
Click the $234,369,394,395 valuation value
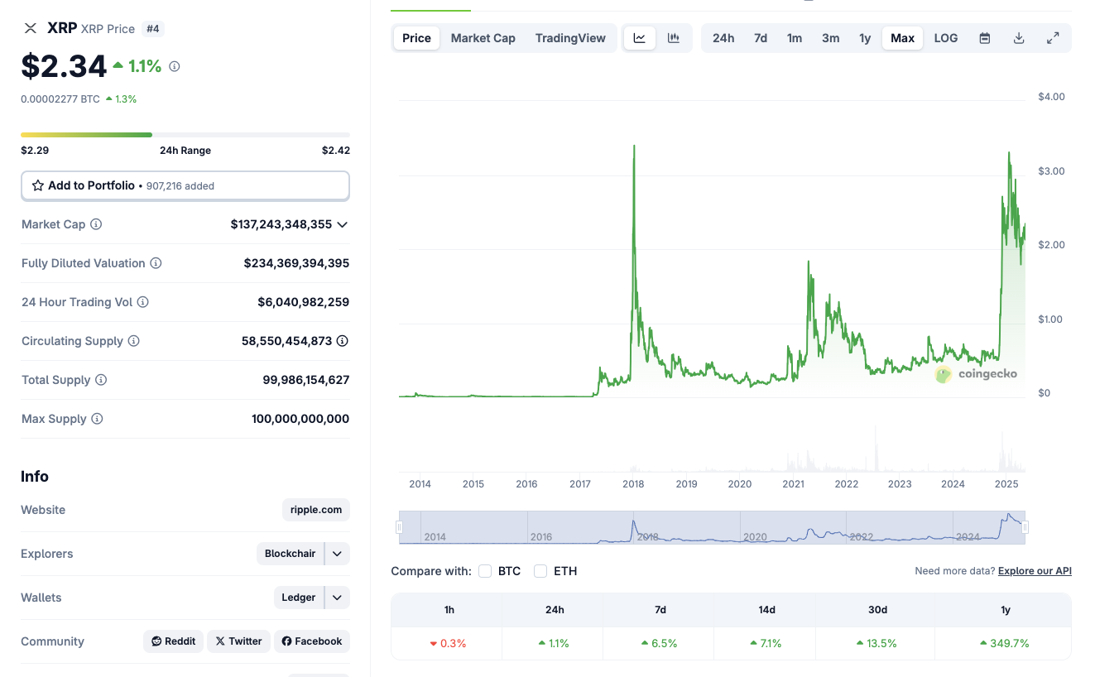pos(296,263)
